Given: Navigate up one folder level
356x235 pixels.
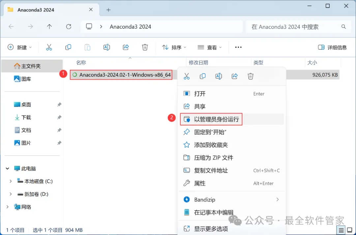Looking at the screenshot, I should point(49,27).
